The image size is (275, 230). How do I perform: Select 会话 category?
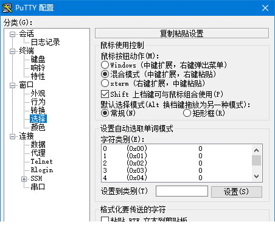click(x=26, y=33)
